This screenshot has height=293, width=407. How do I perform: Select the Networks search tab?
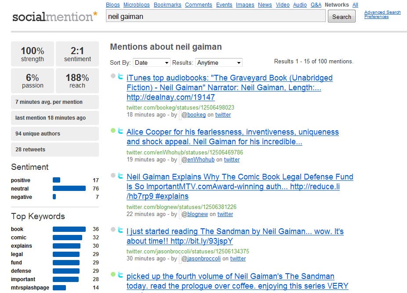point(337,5)
